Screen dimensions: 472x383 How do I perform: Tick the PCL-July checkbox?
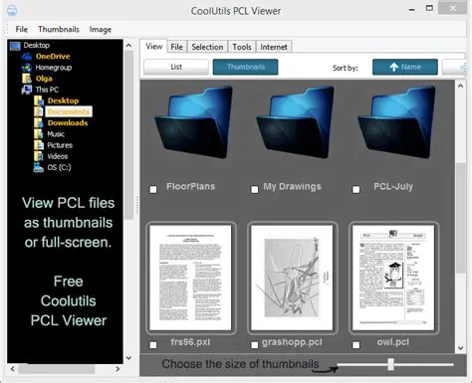356,189
